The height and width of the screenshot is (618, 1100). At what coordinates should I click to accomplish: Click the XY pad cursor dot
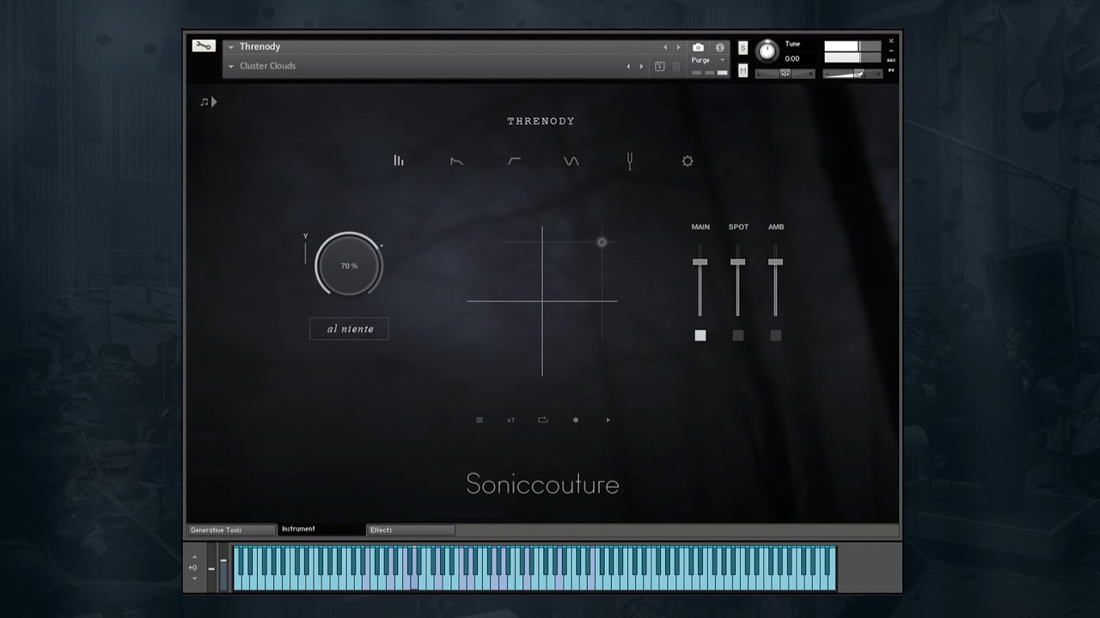602,242
